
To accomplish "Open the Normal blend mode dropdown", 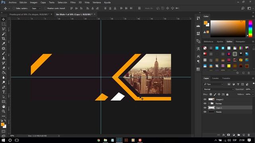I will point(219,89).
